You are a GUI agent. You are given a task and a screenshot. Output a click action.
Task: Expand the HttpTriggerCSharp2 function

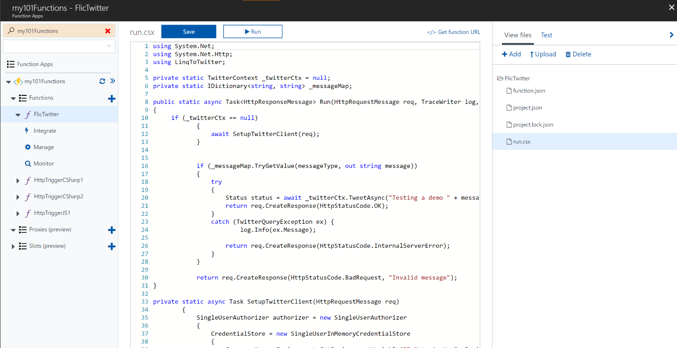[18, 197]
